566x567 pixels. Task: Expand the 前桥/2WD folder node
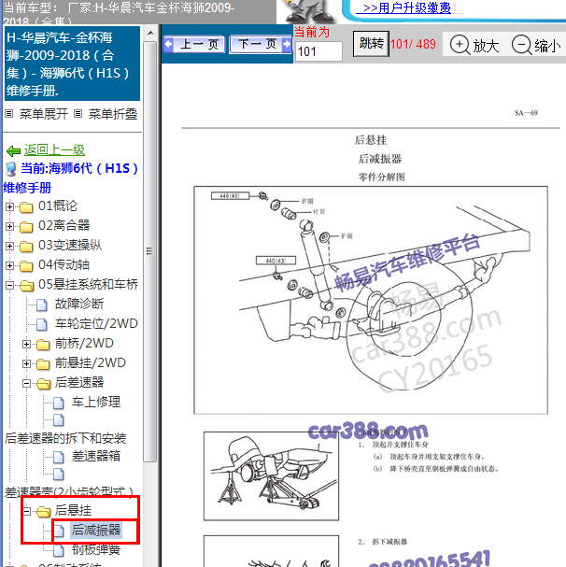(x=26, y=344)
